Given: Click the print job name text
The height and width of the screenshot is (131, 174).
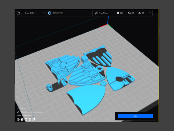Looking at the screenshot, I should pyautogui.click(x=32, y=112).
